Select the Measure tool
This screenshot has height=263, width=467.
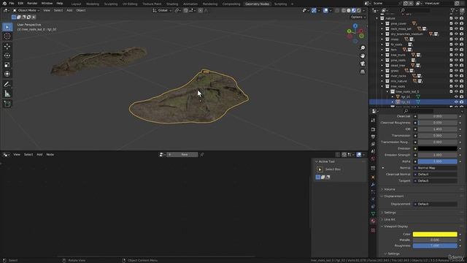(7, 94)
